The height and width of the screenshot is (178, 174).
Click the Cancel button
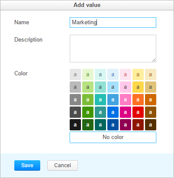62,165
